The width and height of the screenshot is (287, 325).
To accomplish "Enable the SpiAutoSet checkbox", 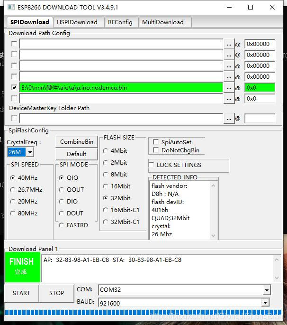I will pos(156,142).
